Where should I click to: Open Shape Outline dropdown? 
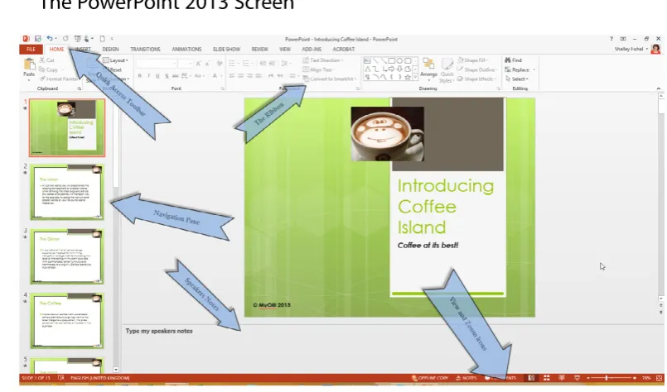(476, 69)
